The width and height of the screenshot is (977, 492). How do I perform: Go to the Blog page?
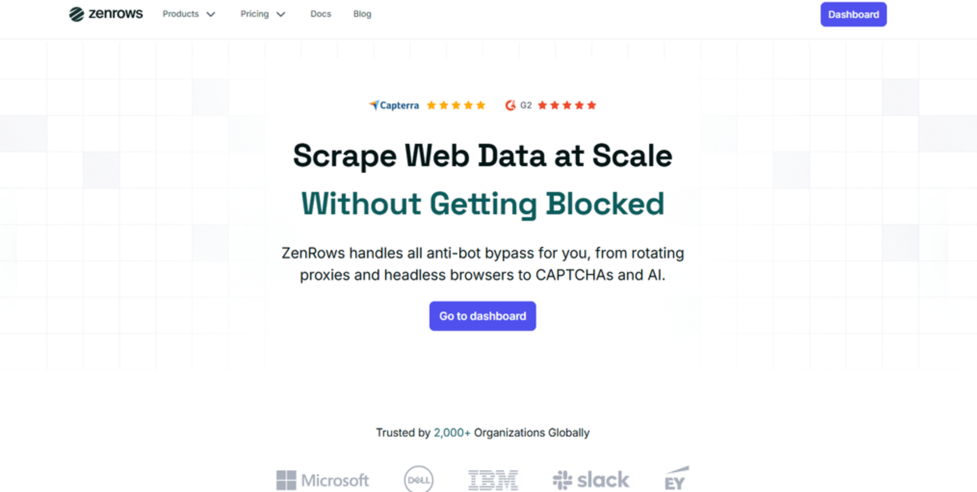pyautogui.click(x=362, y=14)
